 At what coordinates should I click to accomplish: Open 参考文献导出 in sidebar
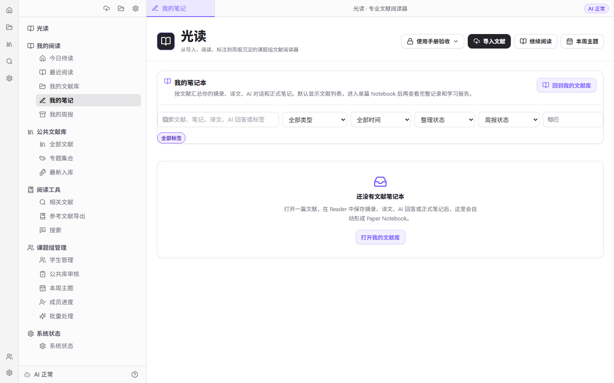88,216
